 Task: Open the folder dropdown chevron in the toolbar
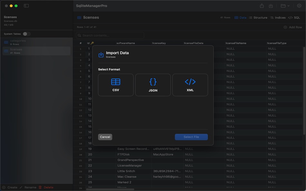click(288, 5)
